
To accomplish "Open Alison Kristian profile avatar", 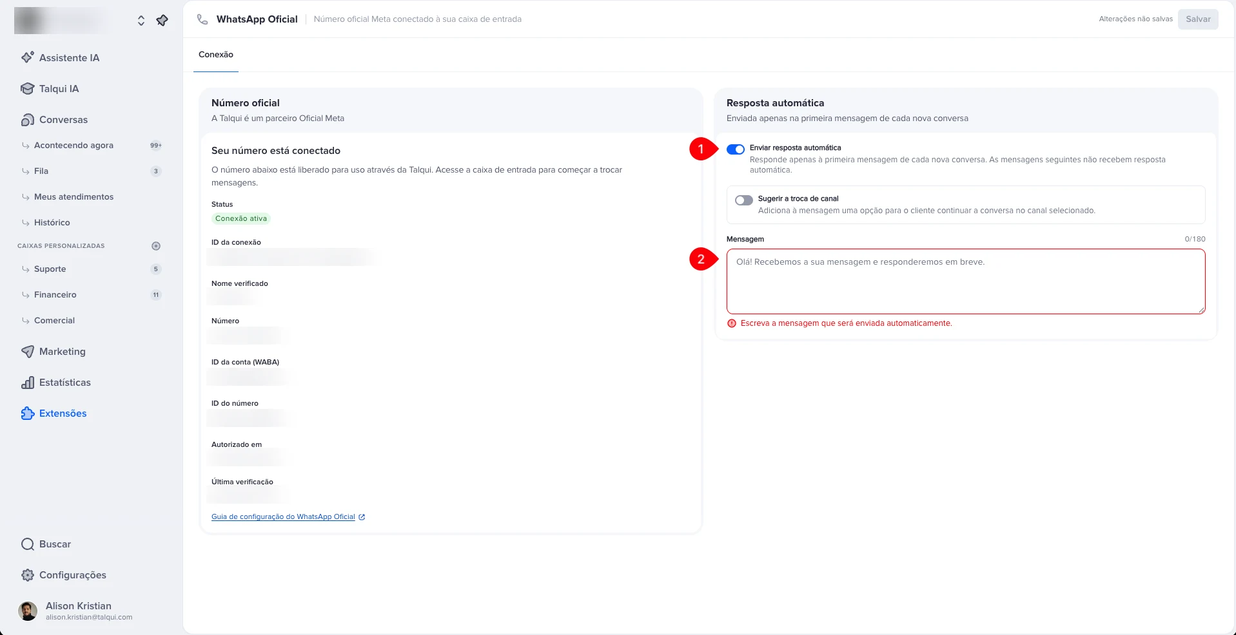I will pos(28,611).
